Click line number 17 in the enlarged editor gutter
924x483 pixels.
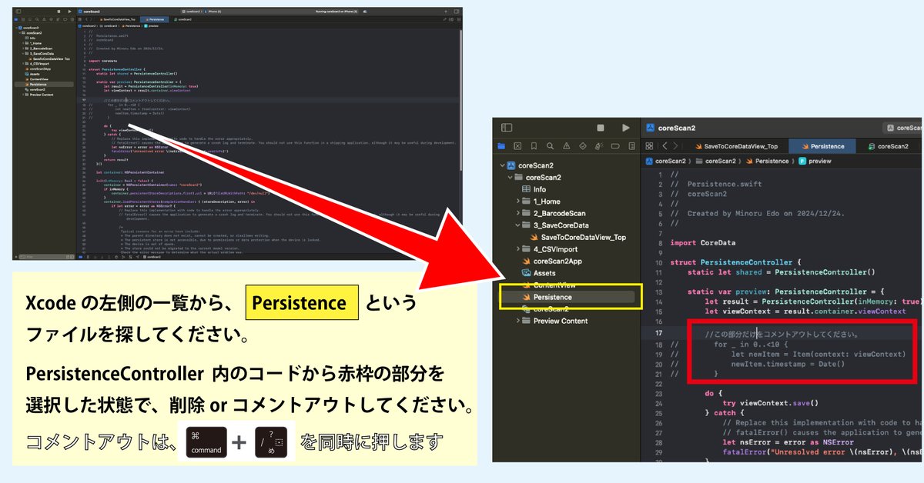(x=658, y=333)
